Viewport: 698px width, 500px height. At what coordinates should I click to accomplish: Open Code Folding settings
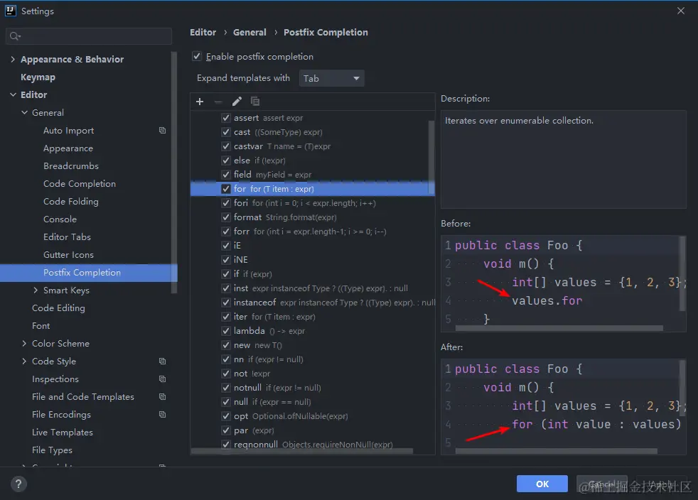[71, 202]
